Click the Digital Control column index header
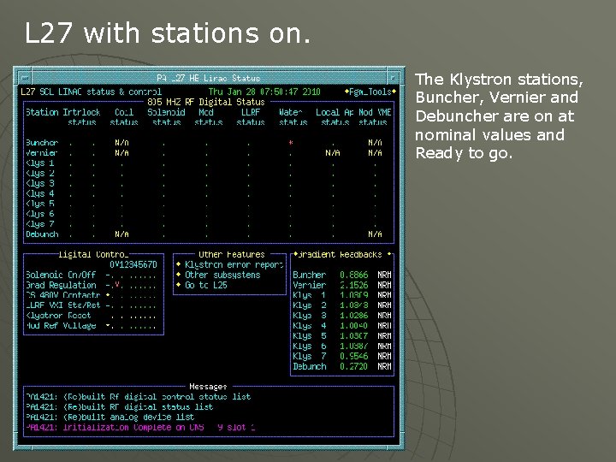This screenshot has height=462, width=616. (x=133, y=264)
